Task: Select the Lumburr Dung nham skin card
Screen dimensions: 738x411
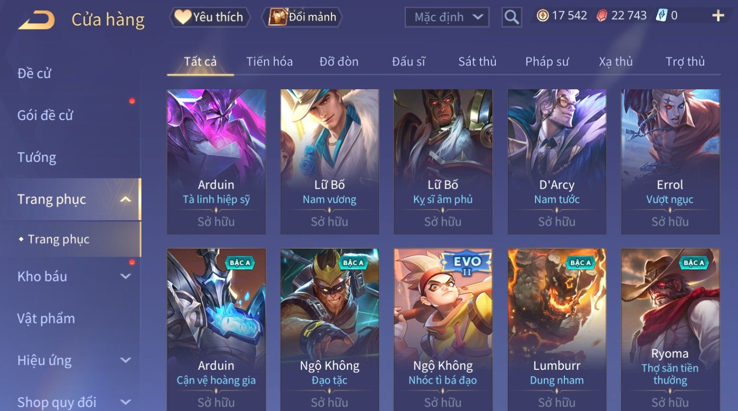Action: point(557,330)
